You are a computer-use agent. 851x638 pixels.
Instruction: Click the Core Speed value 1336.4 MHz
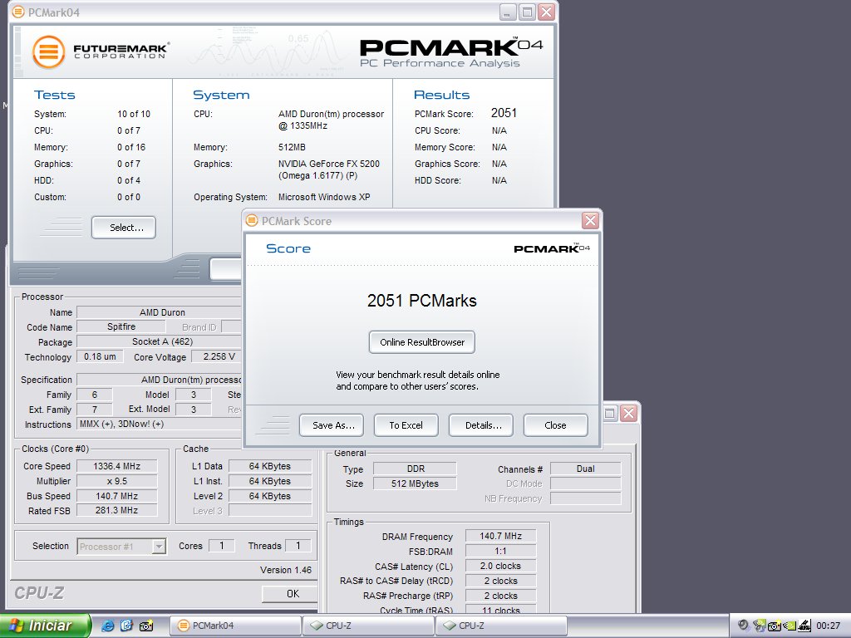coord(116,466)
